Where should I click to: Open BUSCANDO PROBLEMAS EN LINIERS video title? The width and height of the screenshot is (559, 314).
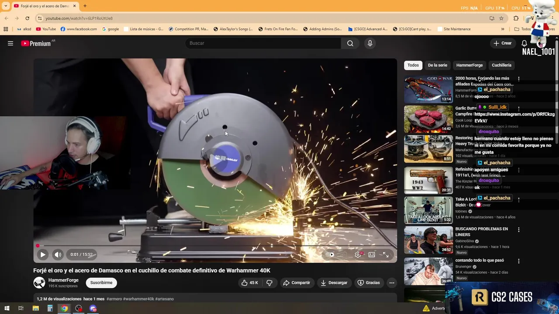(482, 232)
